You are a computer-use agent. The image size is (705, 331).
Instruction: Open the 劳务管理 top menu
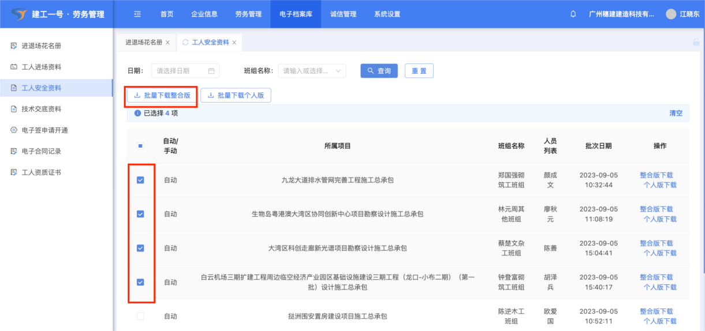pos(248,14)
